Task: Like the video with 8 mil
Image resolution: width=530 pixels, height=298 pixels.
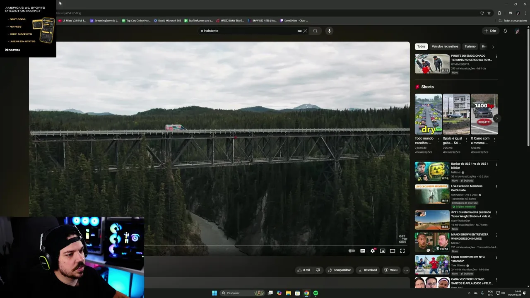Action: click(x=304, y=270)
